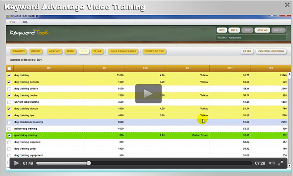The height and width of the screenshot is (176, 293).
Task: Click the DELETE project button
Action: coord(279,30)
